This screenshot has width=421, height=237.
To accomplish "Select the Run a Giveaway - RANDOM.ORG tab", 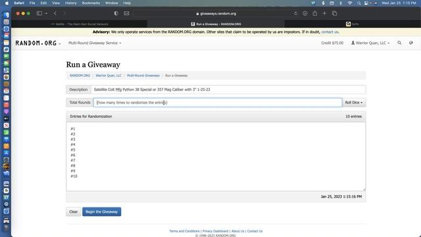I will [216, 24].
